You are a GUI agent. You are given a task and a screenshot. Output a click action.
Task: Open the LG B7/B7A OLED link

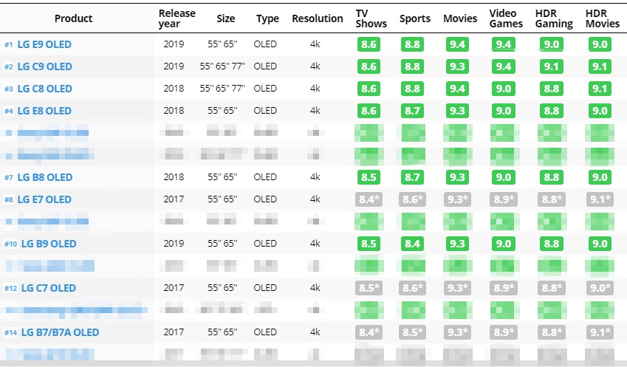pos(60,332)
